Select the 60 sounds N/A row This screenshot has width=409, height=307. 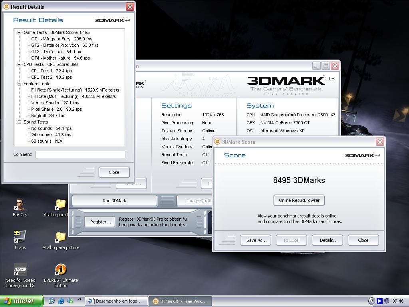coord(47,141)
